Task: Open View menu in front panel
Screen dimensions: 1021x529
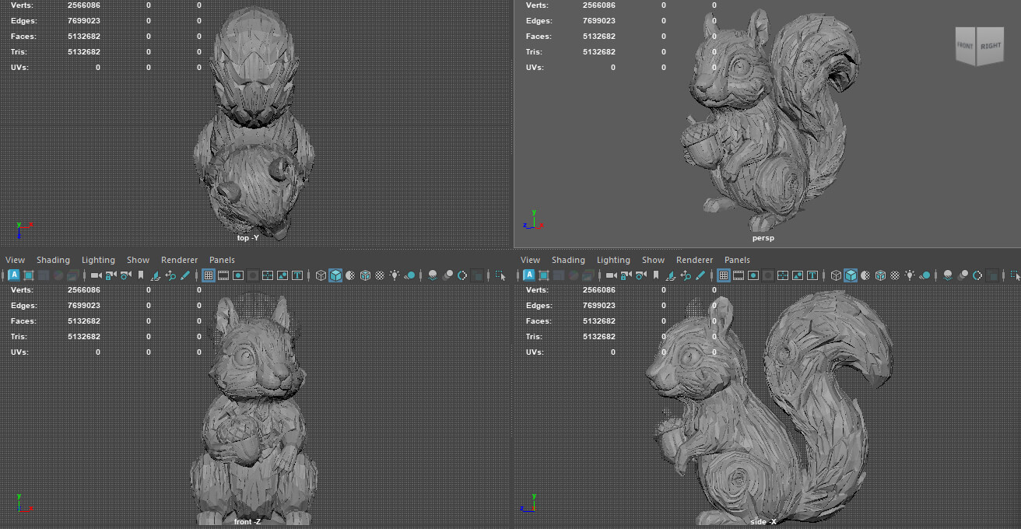Action: pyautogui.click(x=15, y=260)
